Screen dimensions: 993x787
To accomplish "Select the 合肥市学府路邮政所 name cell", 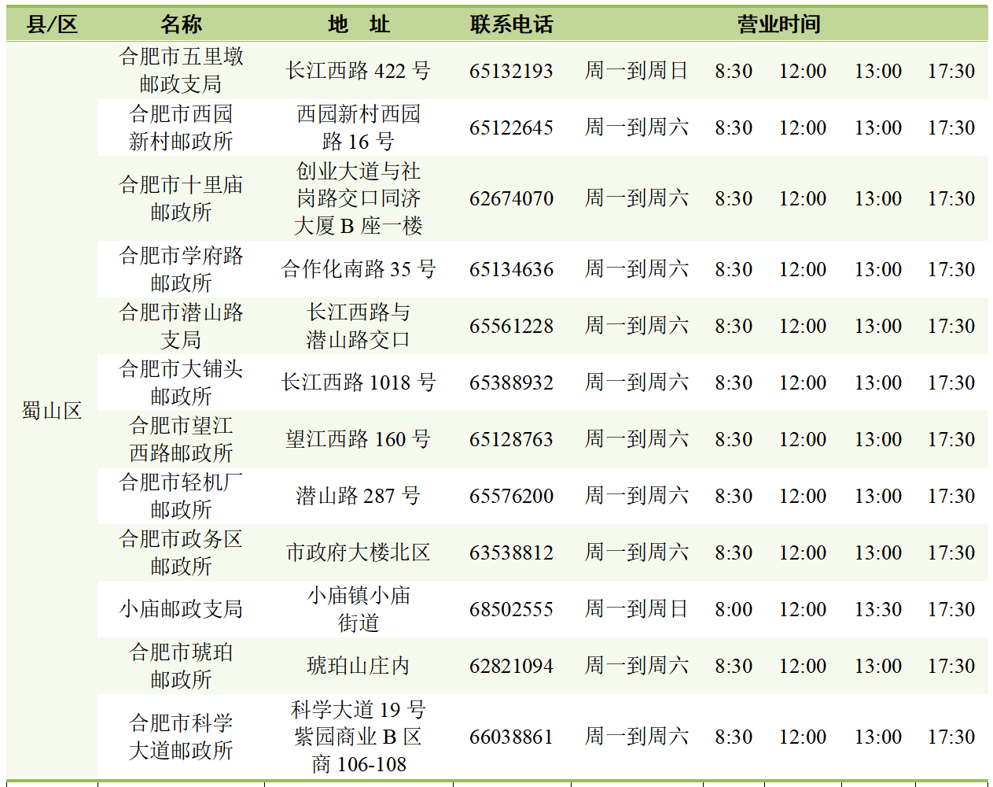I will [181, 269].
